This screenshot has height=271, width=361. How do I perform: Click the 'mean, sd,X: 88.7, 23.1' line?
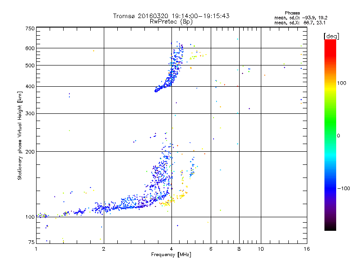tap(300, 23)
